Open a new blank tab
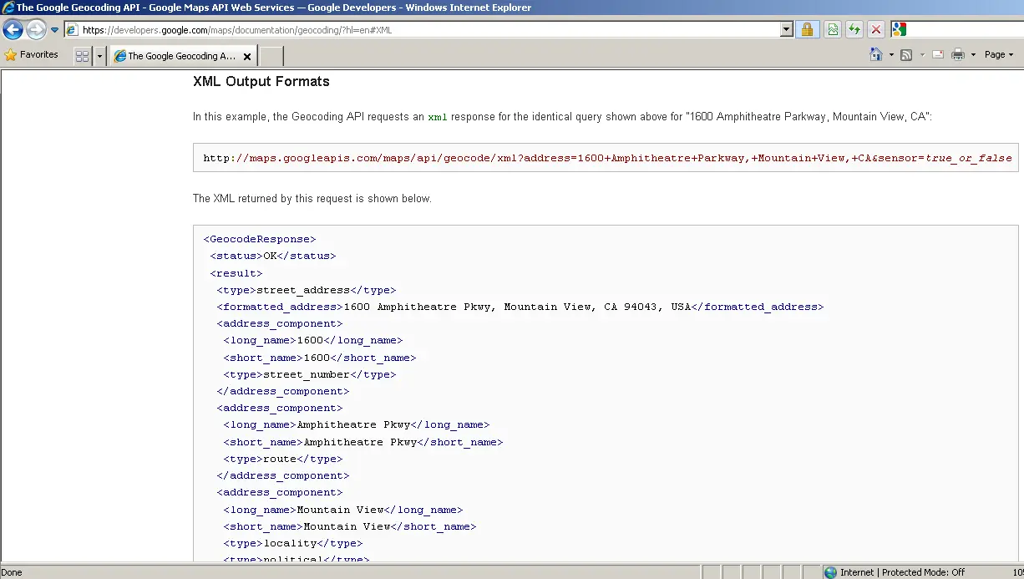Viewport: 1024px width, 579px height. [x=271, y=56]
